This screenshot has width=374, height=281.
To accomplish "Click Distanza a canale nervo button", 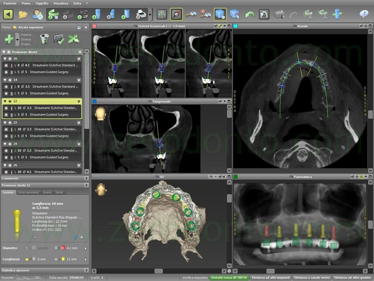I will tap(312, 278).
